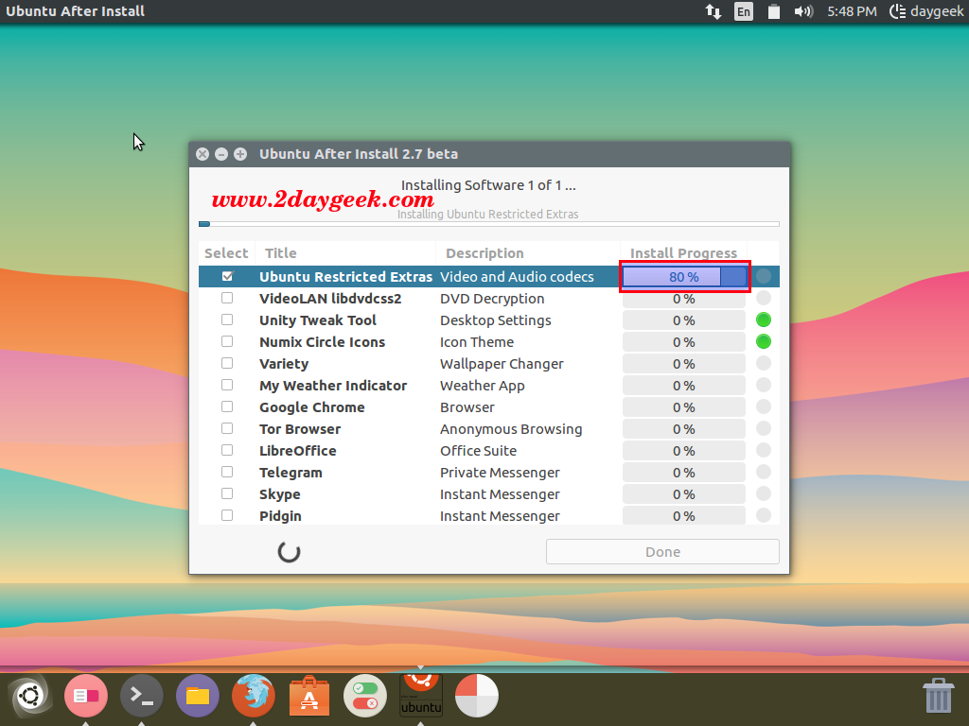969x726 pixels.
Task: Select the LibreOffice row title
Action: pyautogui.click(x=298, y=451)
